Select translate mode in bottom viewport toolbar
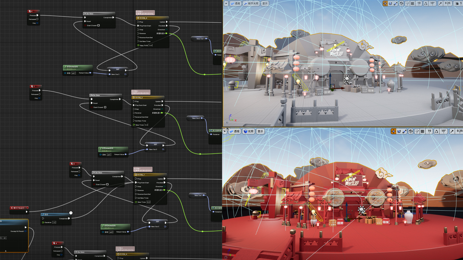The height and width of the screenshot is (260, 463). [x=393, y=131]
